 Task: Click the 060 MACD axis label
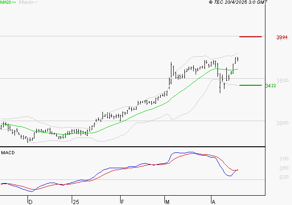pyautogui.click(x=284, y=168)
